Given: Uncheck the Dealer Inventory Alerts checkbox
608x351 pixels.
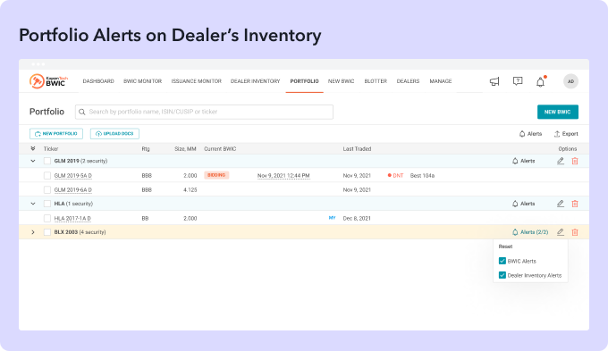Looking at the screenshot, I should click(502, 275).
